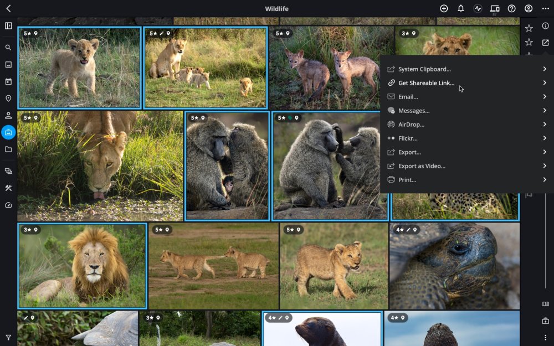Image resolution: width=554 pixels, height=346 pixels.
Task: Click the add-to-album briefcase plus icon
Action: tap(546, 321)
